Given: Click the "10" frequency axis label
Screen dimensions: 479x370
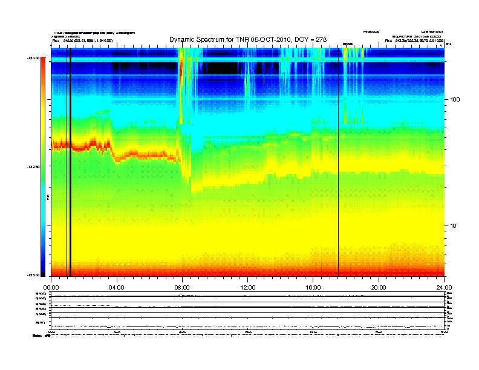Looking at the screenshot, I should 454,226.
